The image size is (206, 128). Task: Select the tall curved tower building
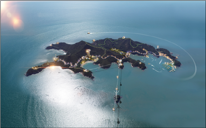(x=89, y=53)
